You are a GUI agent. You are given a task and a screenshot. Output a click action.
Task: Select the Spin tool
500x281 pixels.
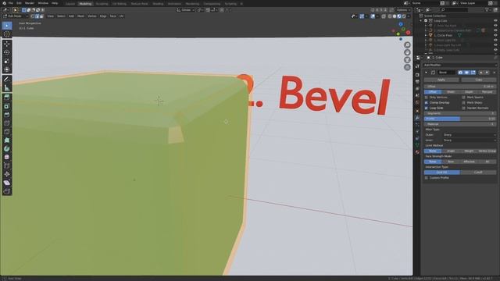coord(7,149)
